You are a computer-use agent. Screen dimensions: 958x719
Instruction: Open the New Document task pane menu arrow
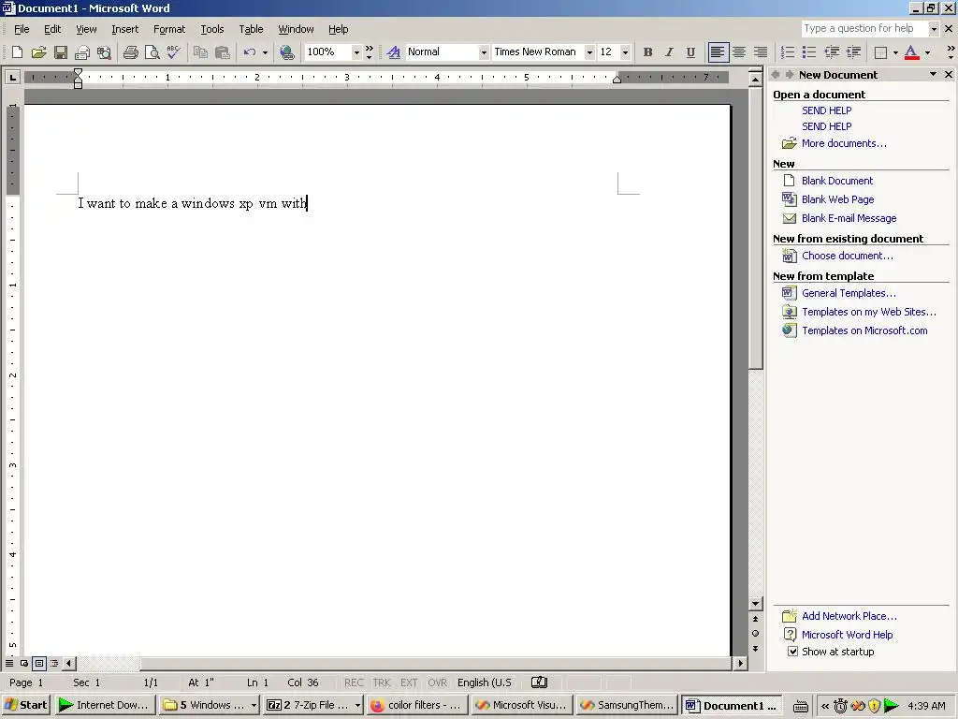(933, 75)
